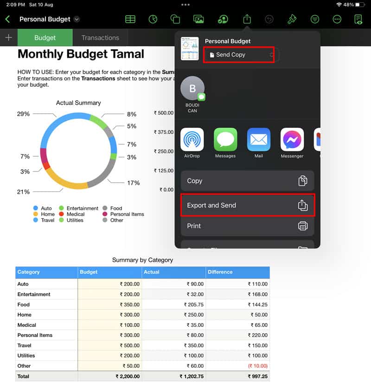371x389 pixels.
Task: Switch to the Transactions sheet tab
Action: (100, 38)
